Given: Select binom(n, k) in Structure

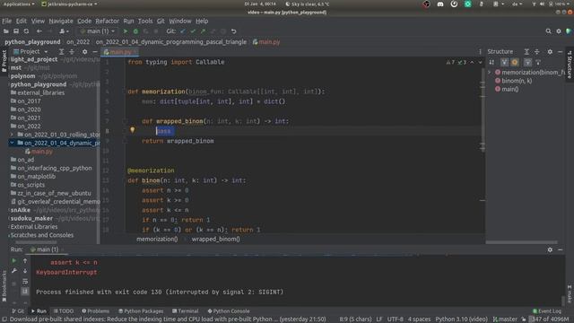Looking at the screenshot, I should click(x=517, y=81).
